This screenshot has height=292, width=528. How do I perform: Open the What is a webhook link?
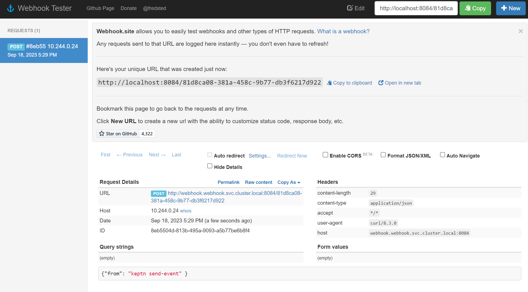(x=343, y=31)
